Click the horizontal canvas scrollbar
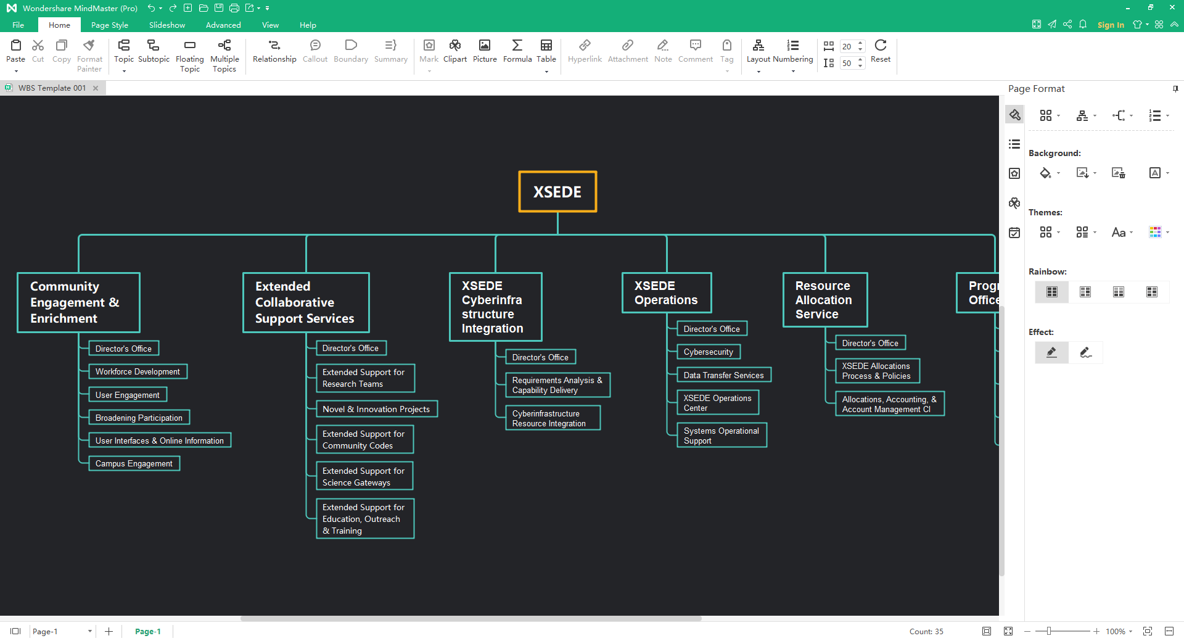The height and width of the screenshot is (641, 1184). tap(471, 618)
